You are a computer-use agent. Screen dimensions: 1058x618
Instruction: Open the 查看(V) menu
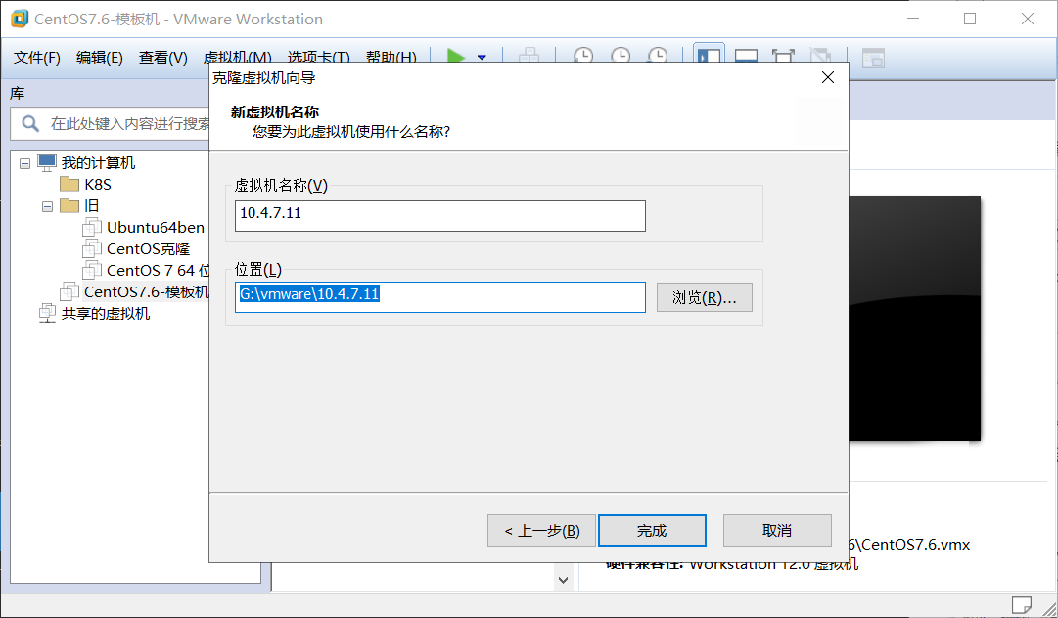click(x=162, y=58)
